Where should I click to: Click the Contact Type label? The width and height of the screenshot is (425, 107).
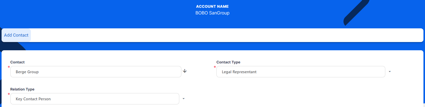[228, 62]
